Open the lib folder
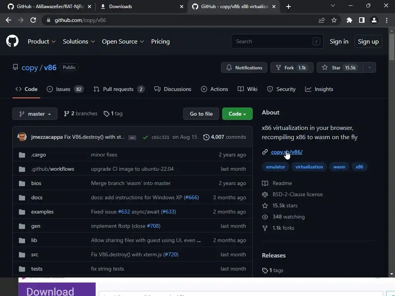 click(34, 240)
